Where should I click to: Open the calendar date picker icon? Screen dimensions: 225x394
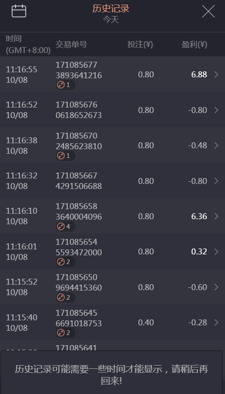coord(19,11)
